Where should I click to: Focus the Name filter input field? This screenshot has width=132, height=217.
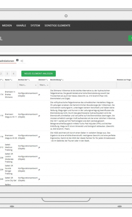point(11,85)
